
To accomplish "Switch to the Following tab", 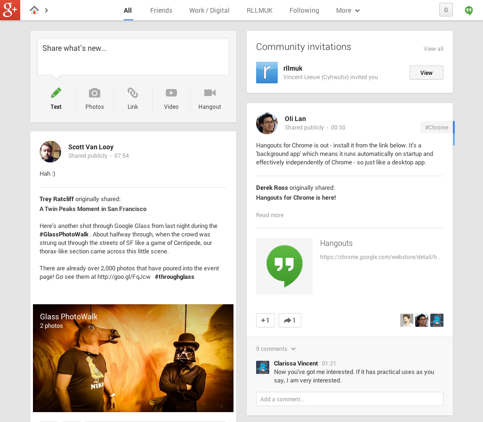I will (304, 10).
